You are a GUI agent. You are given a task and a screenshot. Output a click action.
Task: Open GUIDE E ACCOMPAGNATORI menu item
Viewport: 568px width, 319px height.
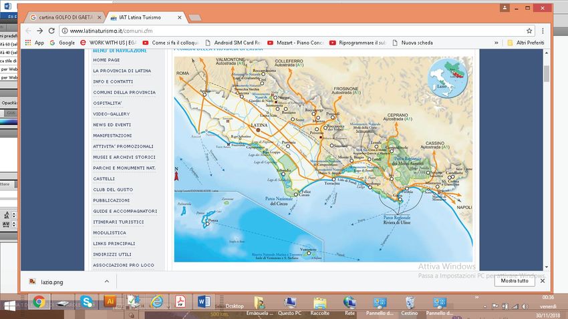click(125, 211)
